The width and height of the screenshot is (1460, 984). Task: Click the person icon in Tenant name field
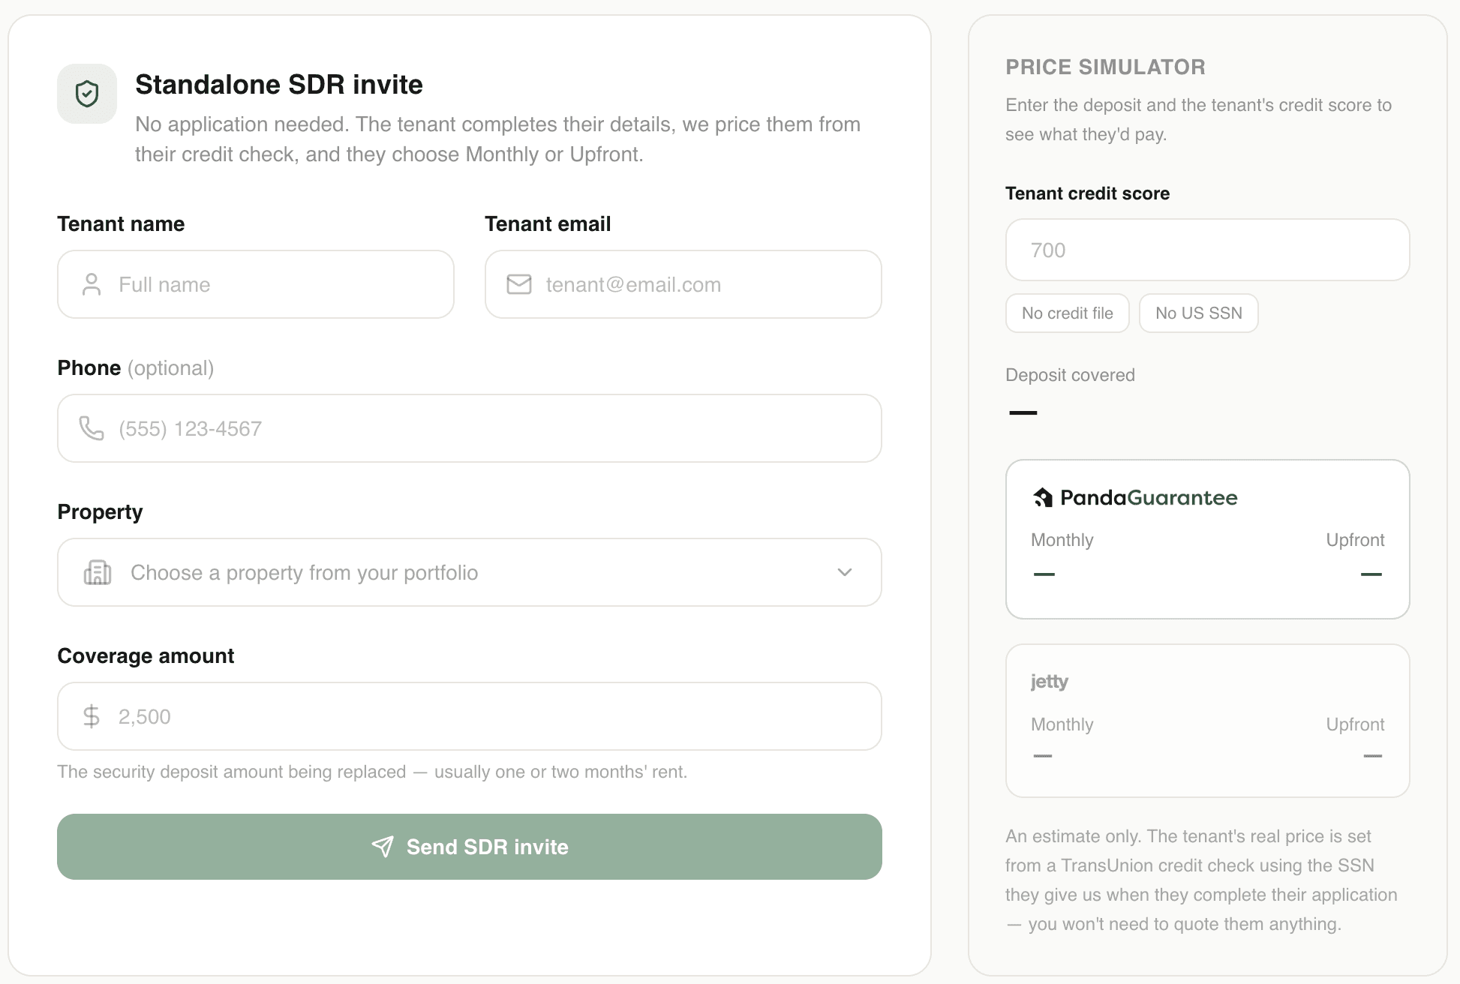[92, 284]
